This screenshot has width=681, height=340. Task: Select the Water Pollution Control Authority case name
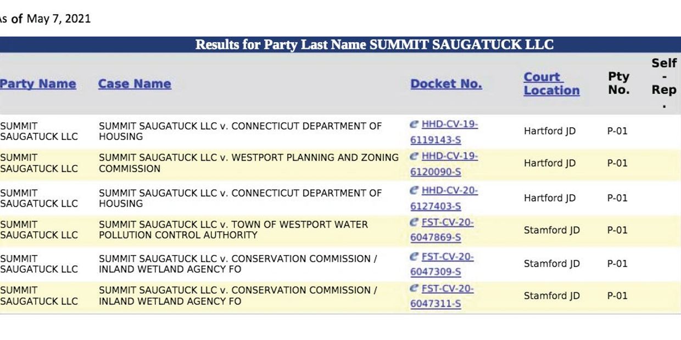coord(233,230)
